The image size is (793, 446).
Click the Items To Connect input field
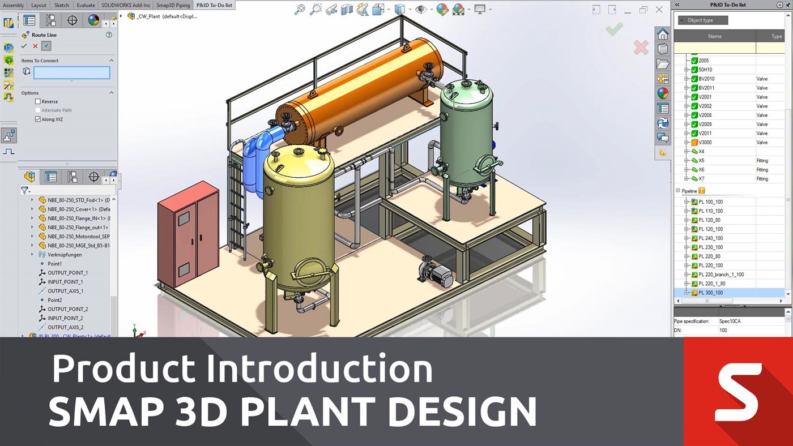coord(71,72)
